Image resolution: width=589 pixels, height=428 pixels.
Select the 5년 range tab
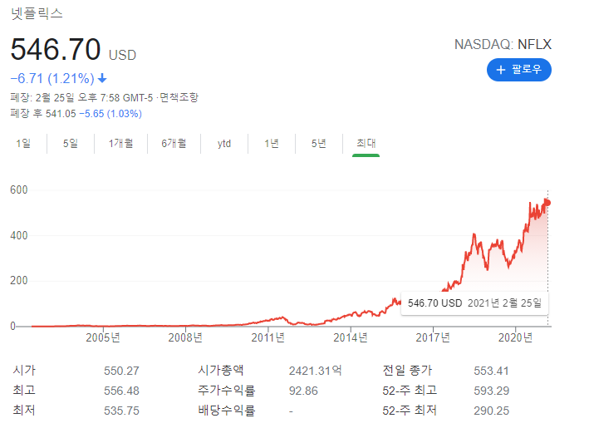pos(318,143)
